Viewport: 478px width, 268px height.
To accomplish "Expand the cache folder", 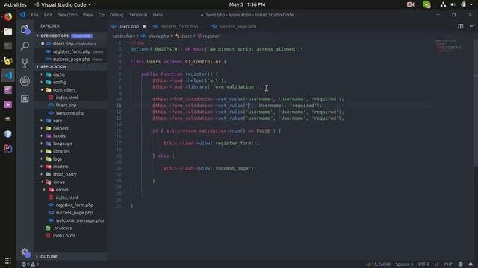I will tap(42, 74).
